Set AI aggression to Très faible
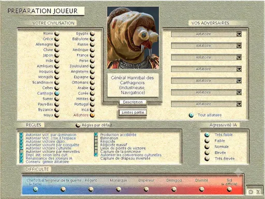 click(x=207, y=135)
